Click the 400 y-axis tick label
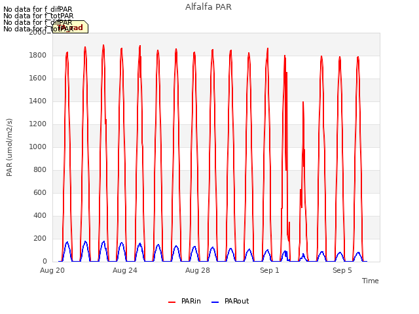 point(40,215)
